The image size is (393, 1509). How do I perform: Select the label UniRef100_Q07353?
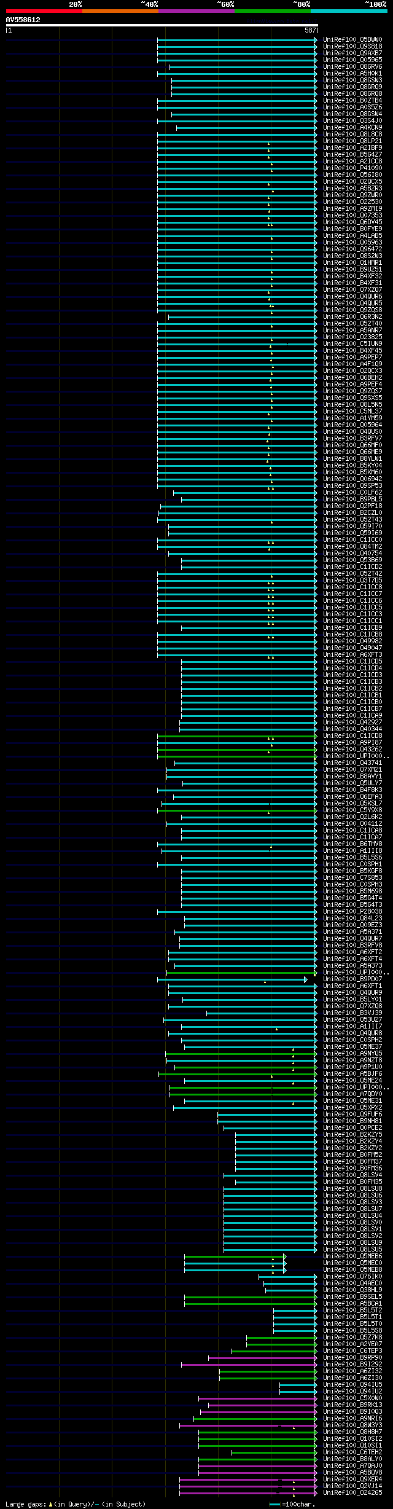pyautogui.click(x=352, y=216)
